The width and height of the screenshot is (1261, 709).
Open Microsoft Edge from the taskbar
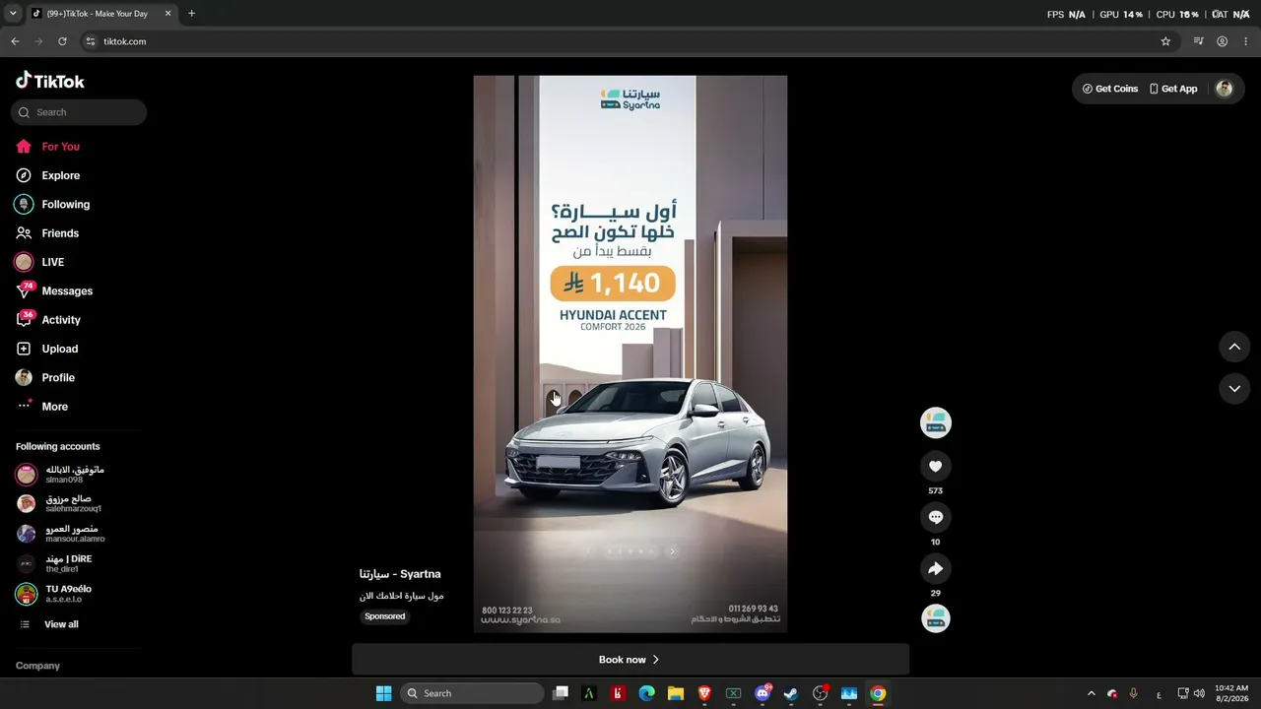(646, 693)
